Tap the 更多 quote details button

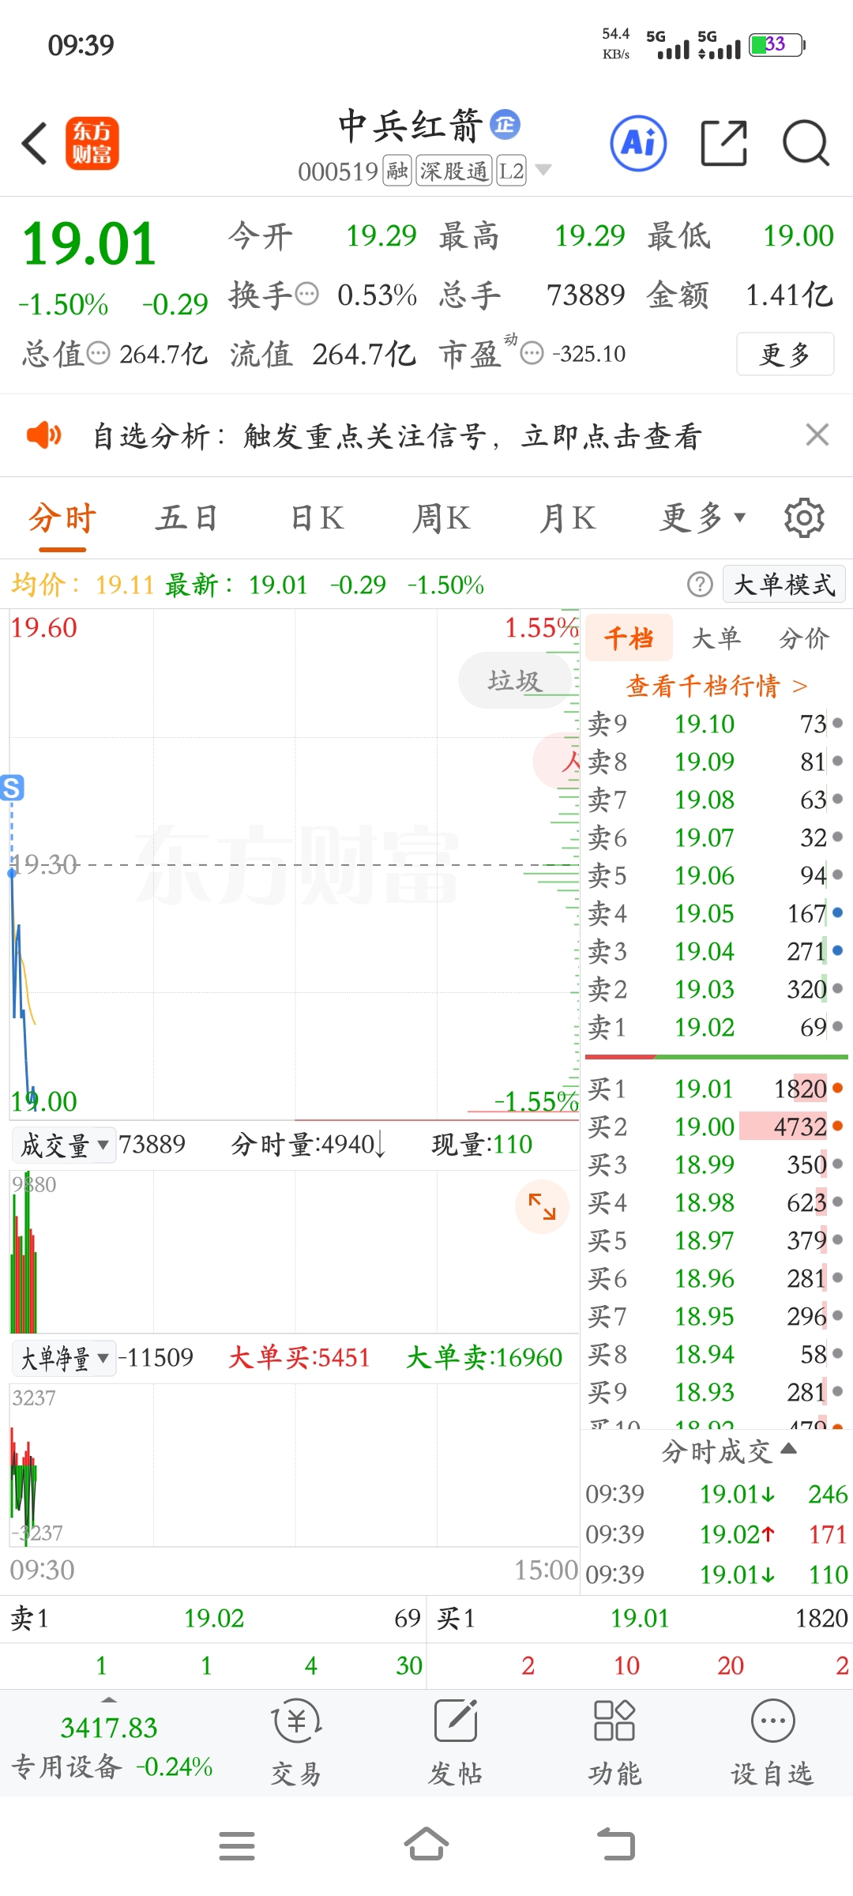point(785,354)
